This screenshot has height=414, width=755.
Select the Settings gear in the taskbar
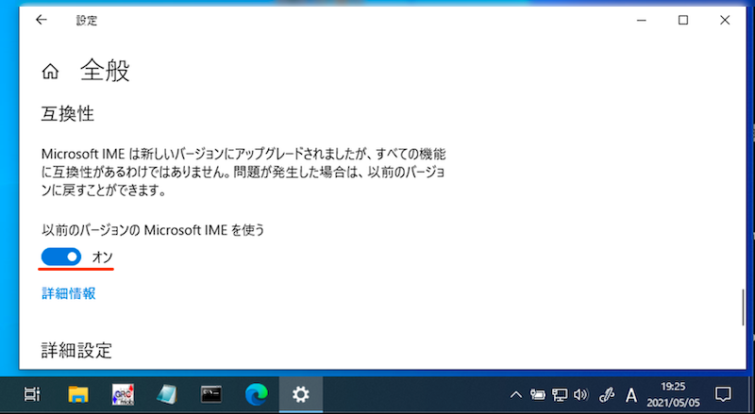coord(301,393)
